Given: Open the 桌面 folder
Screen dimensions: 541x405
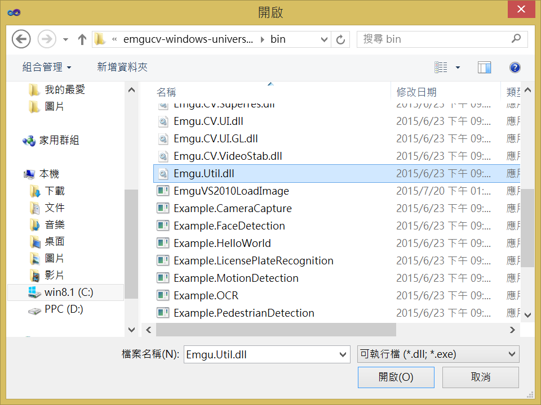Looking at the screenshot, I should (x=55, y=241).
